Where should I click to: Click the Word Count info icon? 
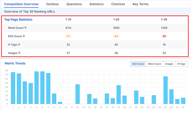26,28
